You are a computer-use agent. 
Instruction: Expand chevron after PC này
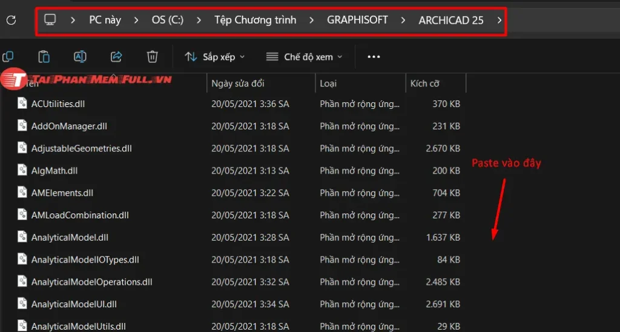point(136,20)
